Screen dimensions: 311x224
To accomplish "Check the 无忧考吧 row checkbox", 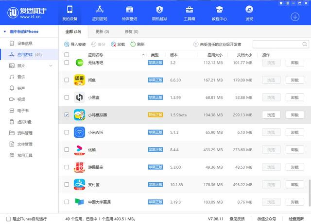I will point(67,63).
